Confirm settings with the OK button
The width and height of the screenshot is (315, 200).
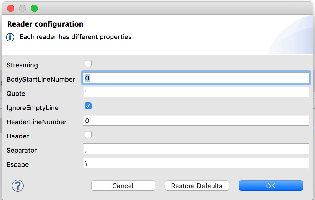pyautogui.click(x=271, y=186)
